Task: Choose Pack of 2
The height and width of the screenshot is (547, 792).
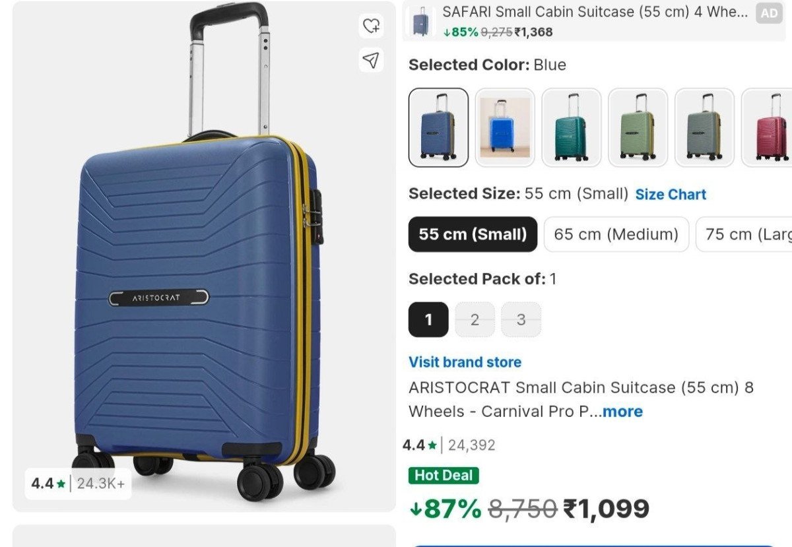Action: (x=474, y=319)
